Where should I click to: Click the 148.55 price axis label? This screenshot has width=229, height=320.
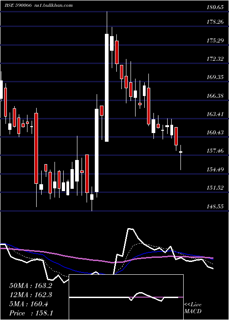click(215, 206)
